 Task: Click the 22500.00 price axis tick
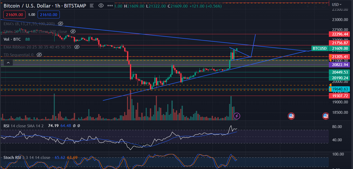click(x=340, y=30)
